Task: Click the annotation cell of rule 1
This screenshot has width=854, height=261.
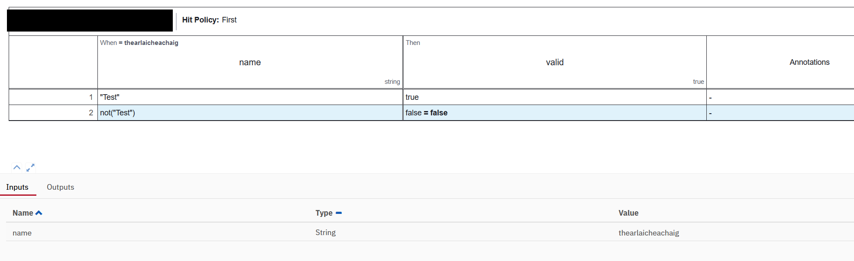Action: [x=780, y=97]
